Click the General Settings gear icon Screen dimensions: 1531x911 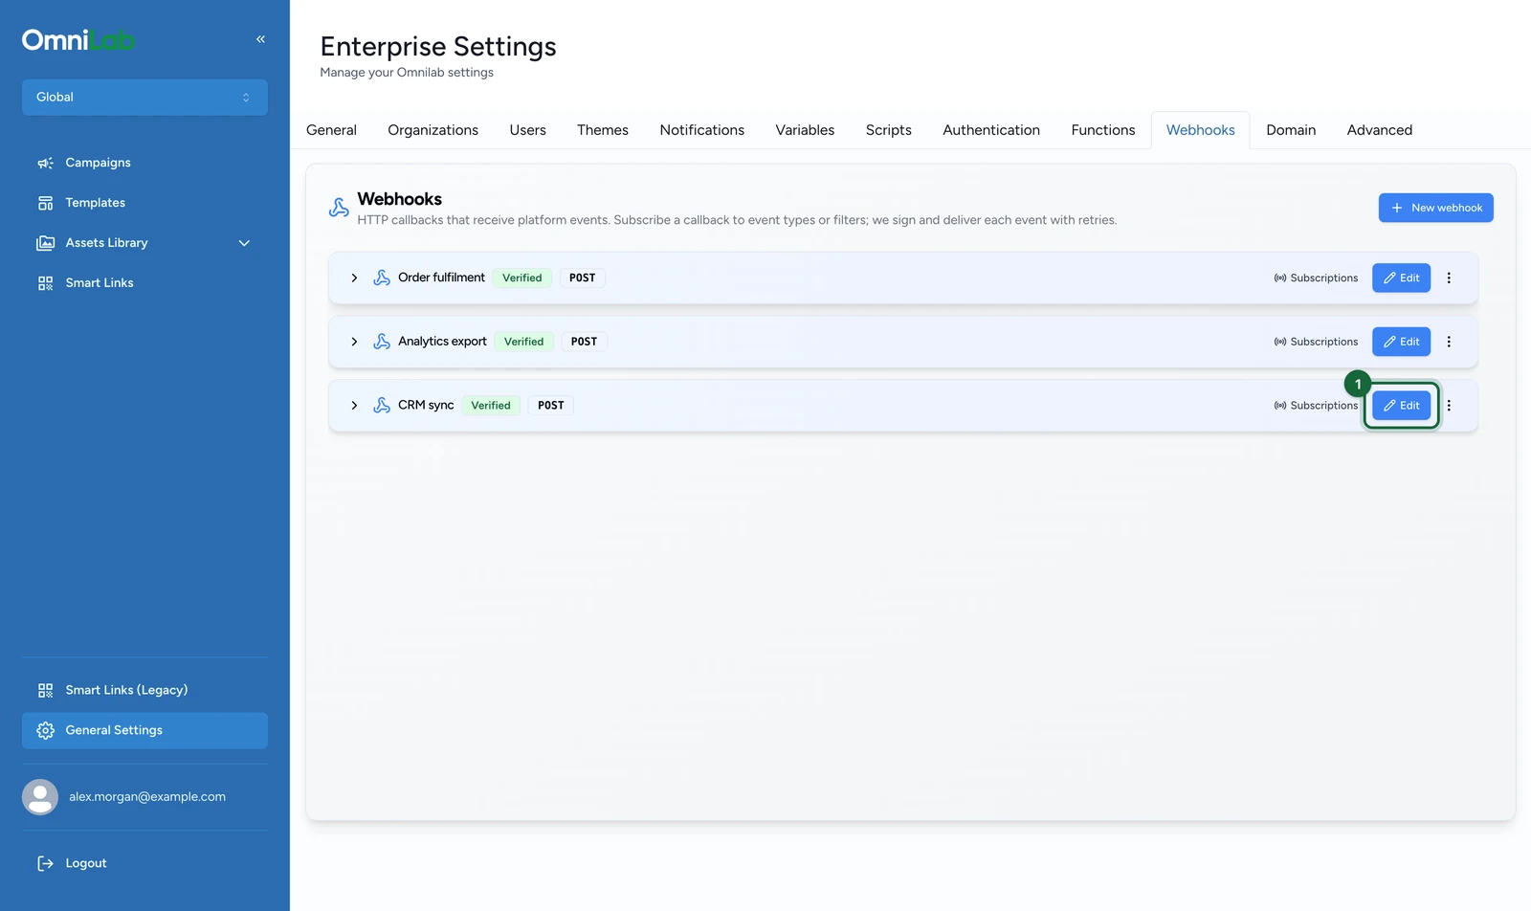(45, 730)
